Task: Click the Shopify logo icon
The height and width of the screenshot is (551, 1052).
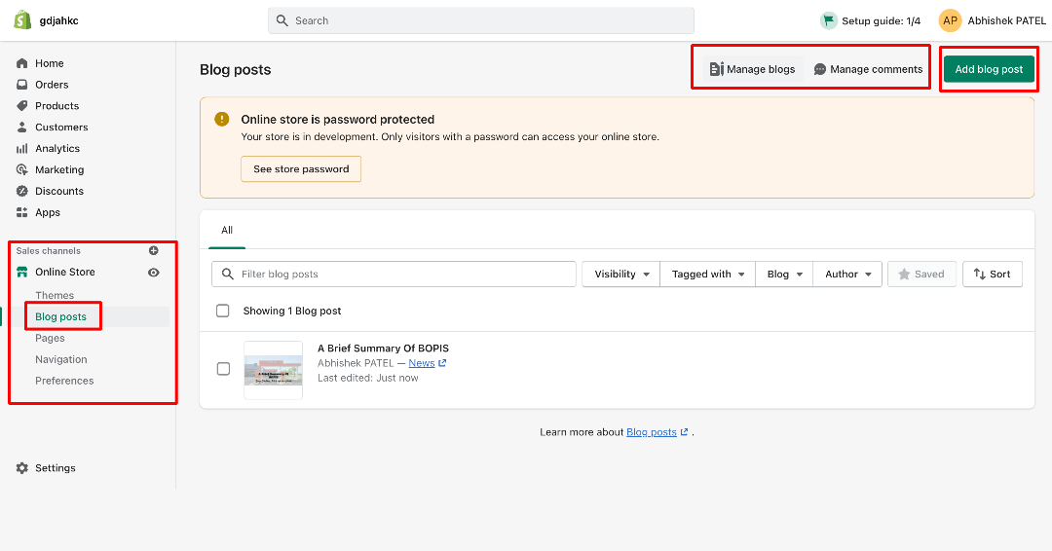Action: coord(22,20)
